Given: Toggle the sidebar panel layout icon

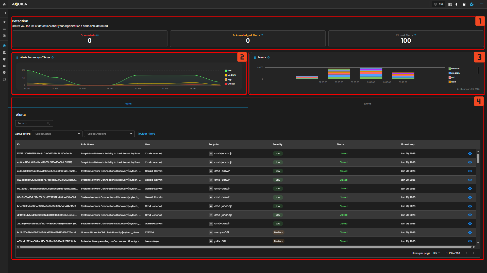Looking at the screenshot, I should (4, 13).
